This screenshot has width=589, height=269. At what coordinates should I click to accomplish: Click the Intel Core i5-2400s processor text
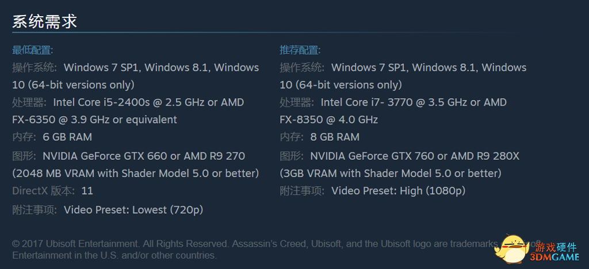pyautogui.click(x=148, y=102)
